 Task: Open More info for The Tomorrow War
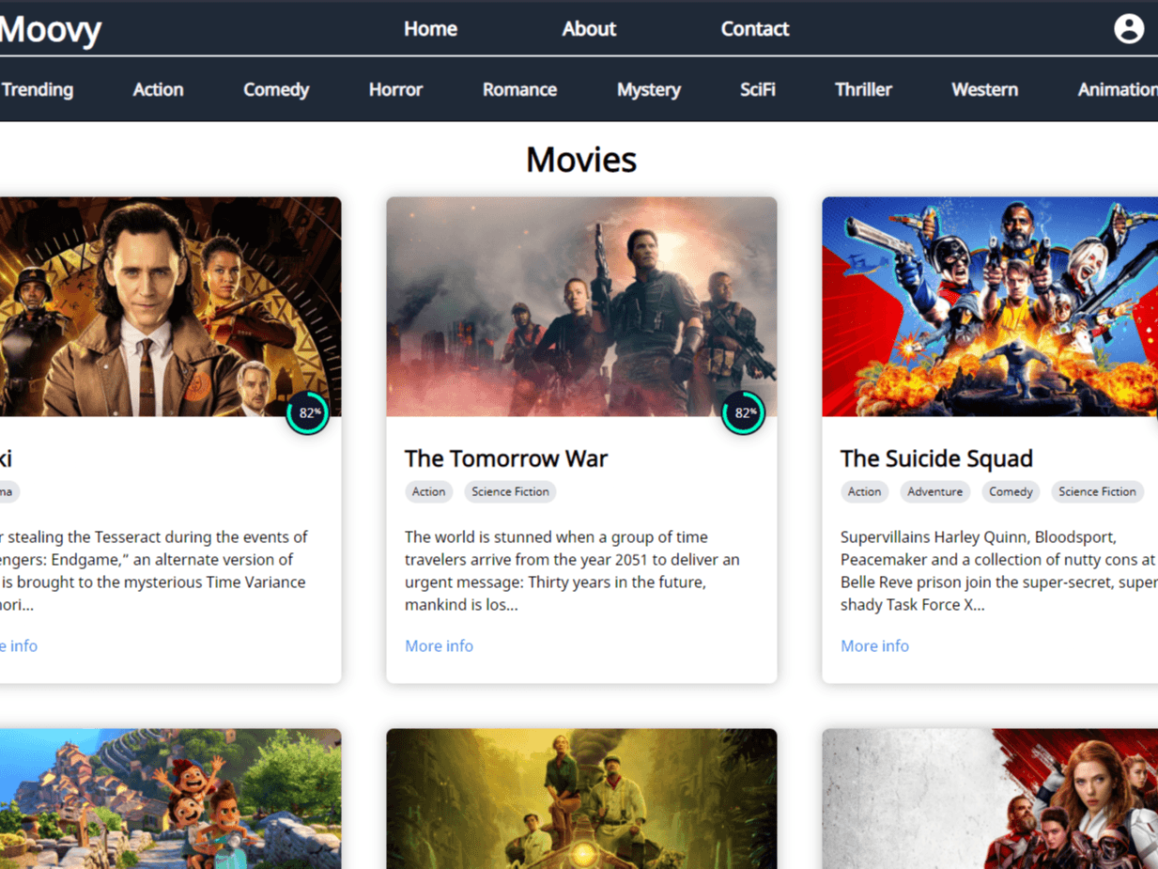pos(439,646)
